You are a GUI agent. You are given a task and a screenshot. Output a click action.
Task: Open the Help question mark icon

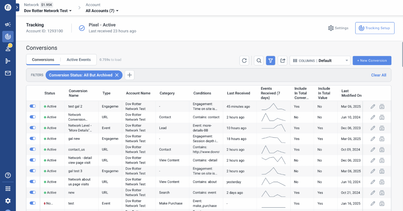8,175
